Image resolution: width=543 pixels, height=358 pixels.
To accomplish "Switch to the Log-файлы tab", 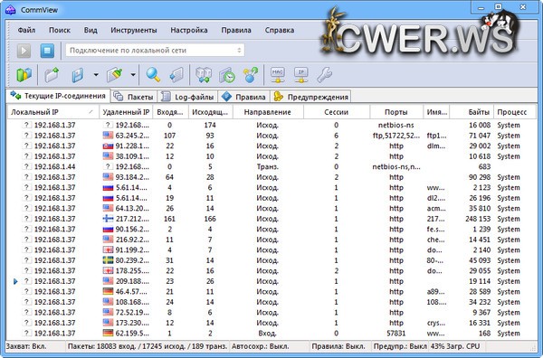I will pos(187,97).
